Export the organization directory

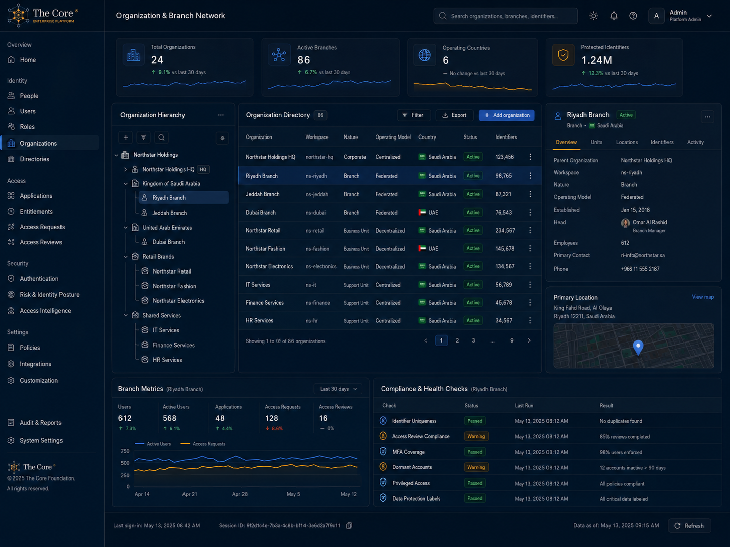454,115
